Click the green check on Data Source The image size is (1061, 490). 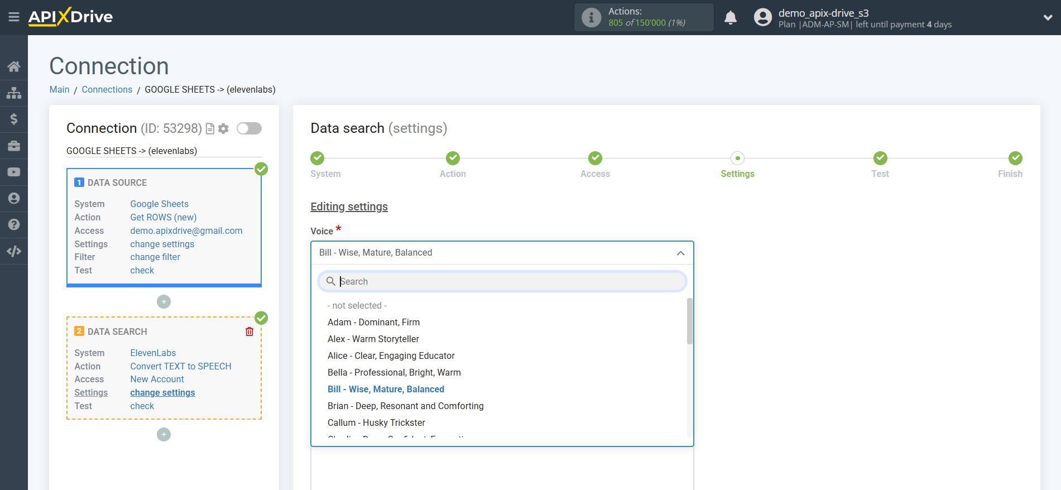pyautogui.click(x=261, y=169)
